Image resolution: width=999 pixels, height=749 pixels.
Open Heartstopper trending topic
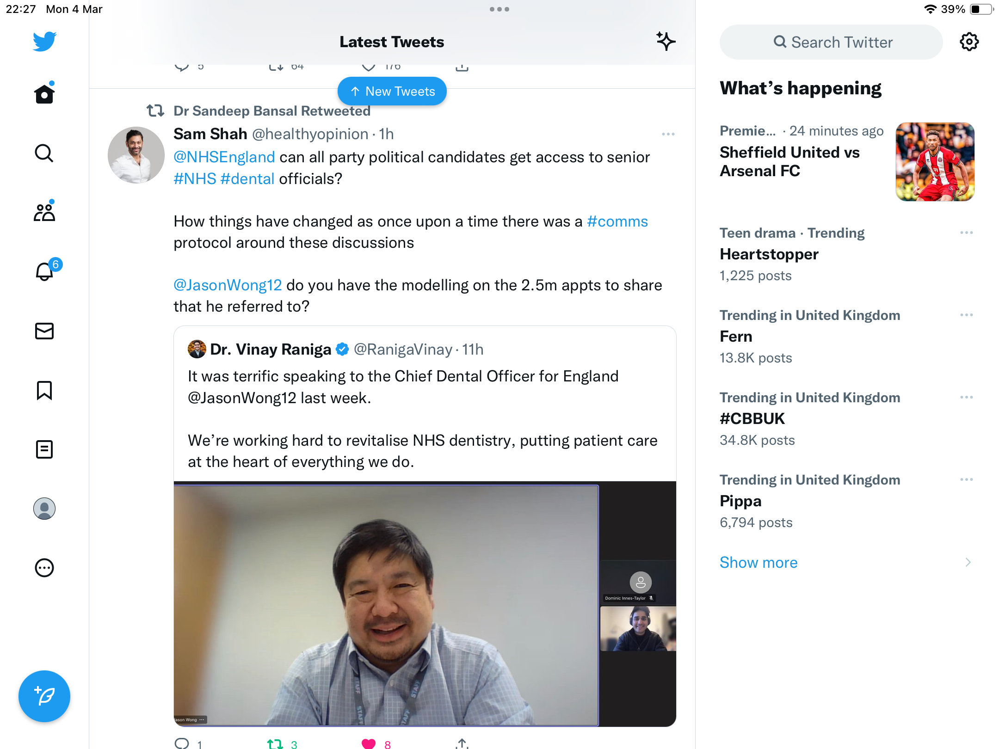click(769, 254)
